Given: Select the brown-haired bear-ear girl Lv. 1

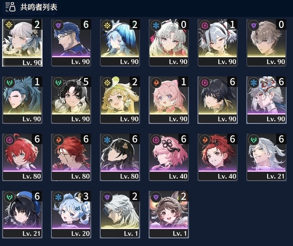Looking at the screenshot, I should tap(169, 215).
